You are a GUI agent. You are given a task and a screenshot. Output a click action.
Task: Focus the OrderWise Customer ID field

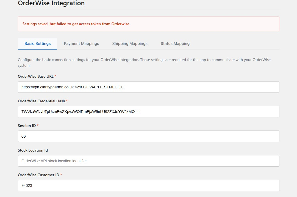pyautogui.click(x=148, y=186)
